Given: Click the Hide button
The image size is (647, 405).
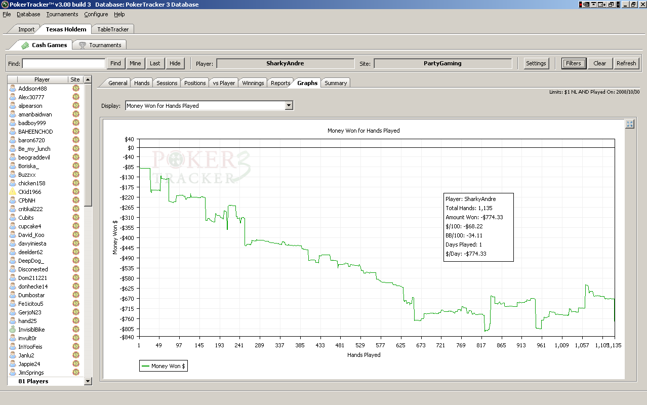Looking at the screenshot, I should tap(175, 63).
